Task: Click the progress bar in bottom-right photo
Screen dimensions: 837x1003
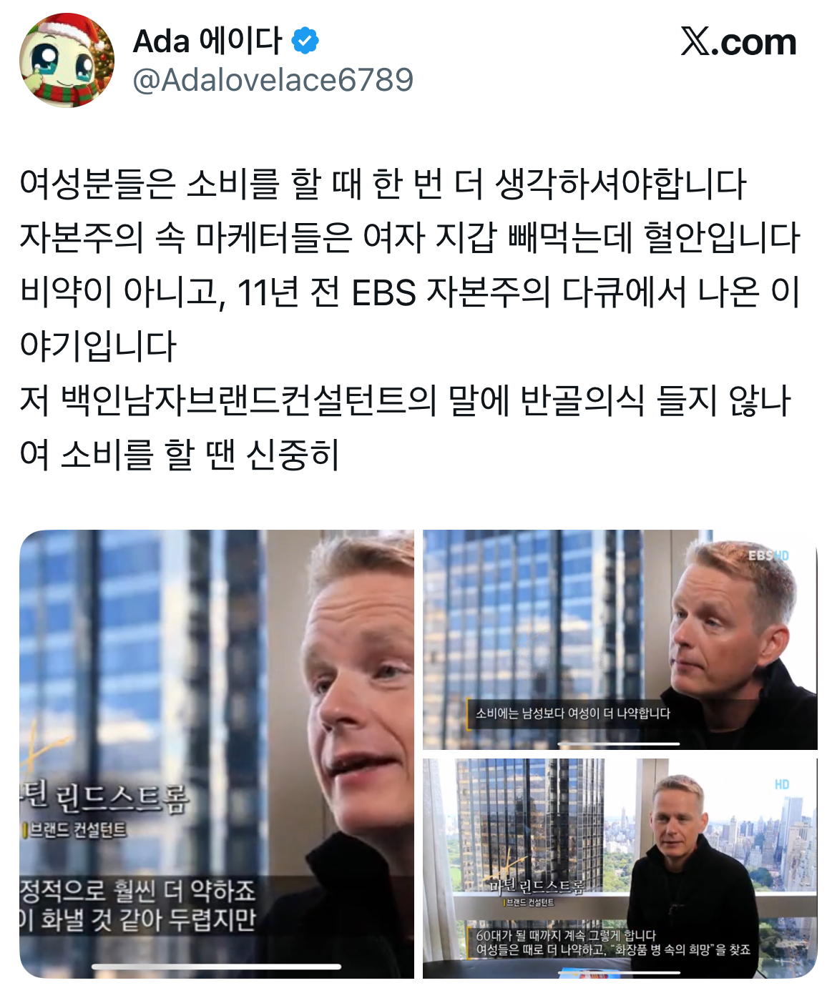Action: point(619,972)
